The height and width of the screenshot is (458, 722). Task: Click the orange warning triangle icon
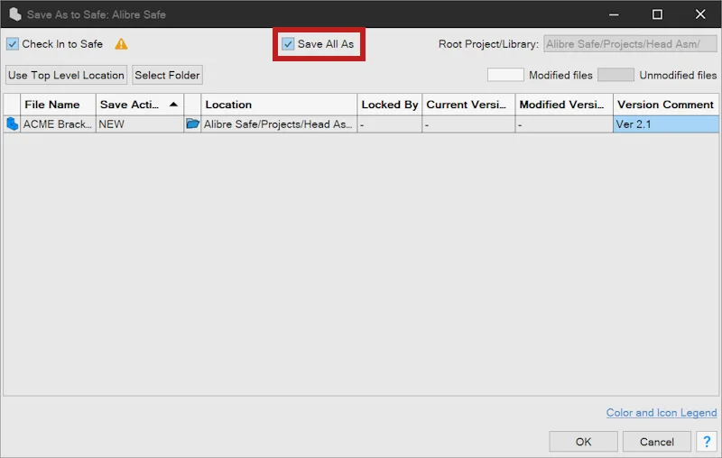(121, 44)
